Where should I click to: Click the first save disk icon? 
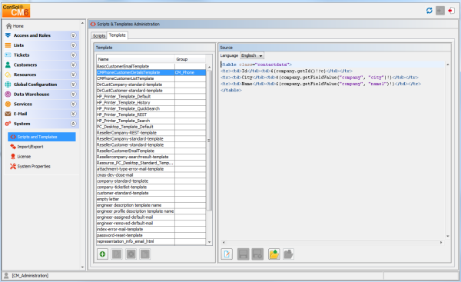pyautogui.click(x=243, y=254)
